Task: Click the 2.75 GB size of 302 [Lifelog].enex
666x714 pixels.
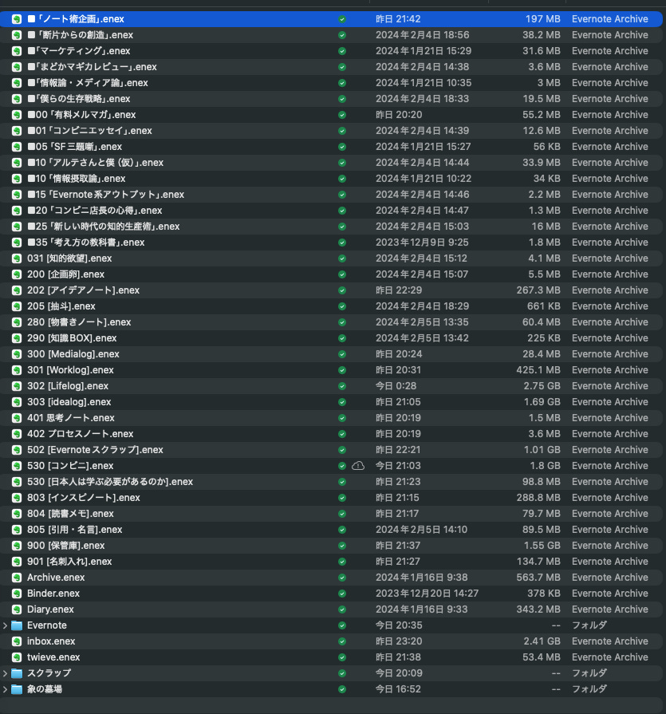Action: pos(542,386)
